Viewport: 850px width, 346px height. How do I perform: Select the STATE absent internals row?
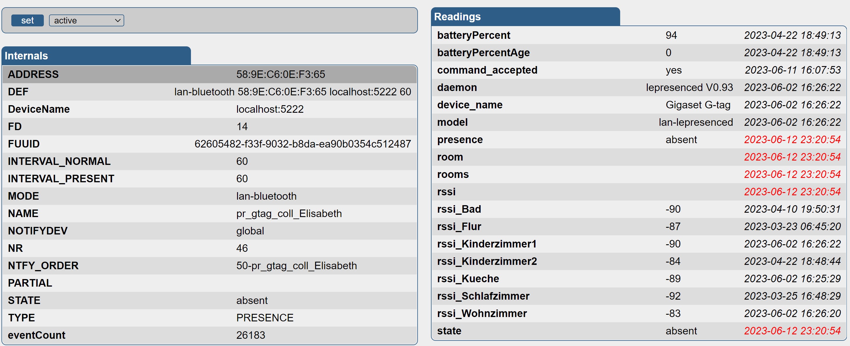pyautogui.click(x=251, y=300)
